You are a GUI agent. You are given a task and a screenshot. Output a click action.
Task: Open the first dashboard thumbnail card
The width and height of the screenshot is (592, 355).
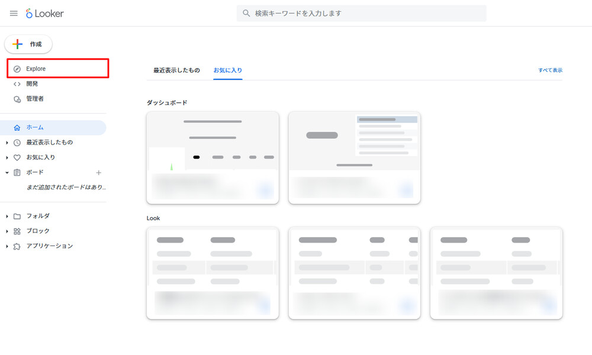(x=213, y=158)
